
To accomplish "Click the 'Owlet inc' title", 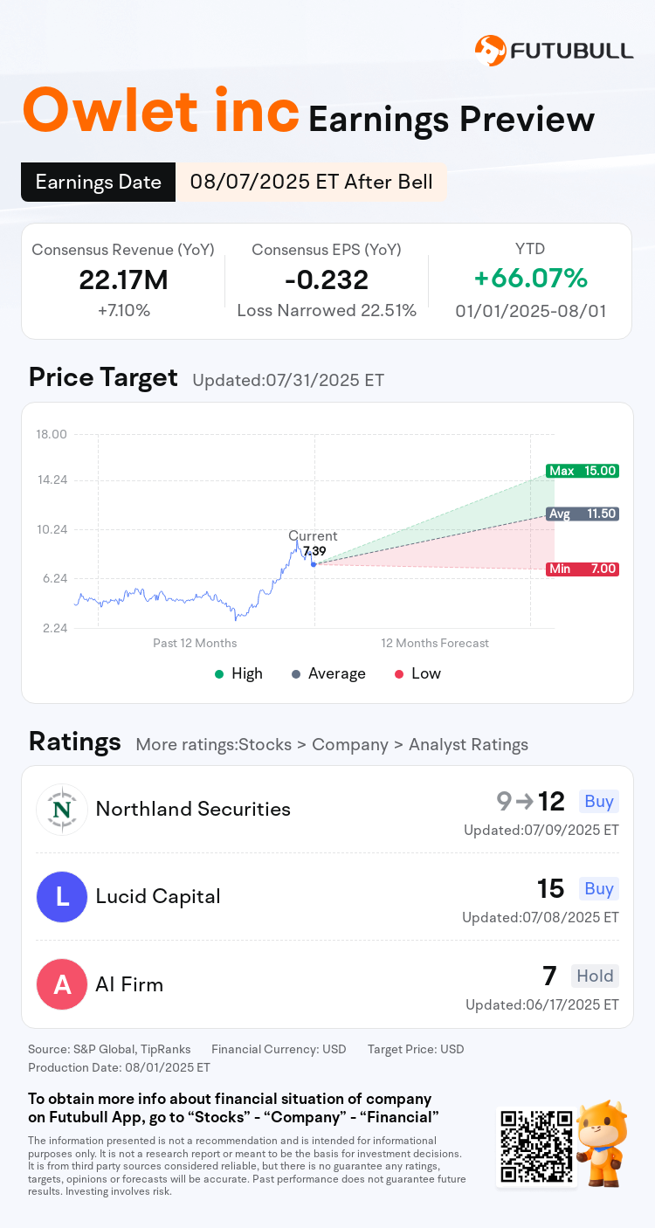I will pos(161,112).
